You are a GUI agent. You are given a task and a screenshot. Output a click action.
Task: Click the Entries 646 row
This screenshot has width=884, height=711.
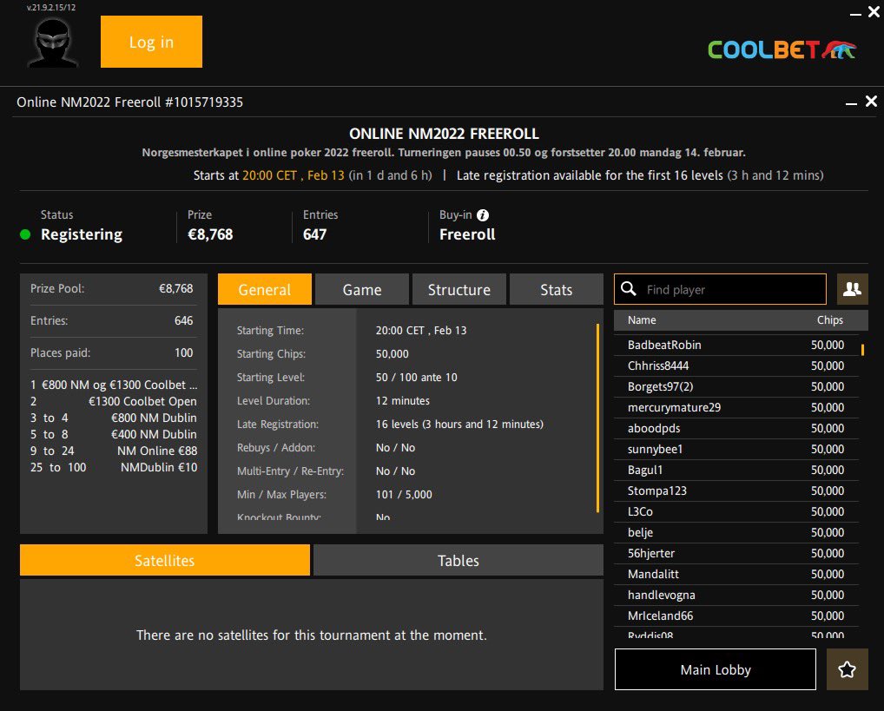pos(112,320)
